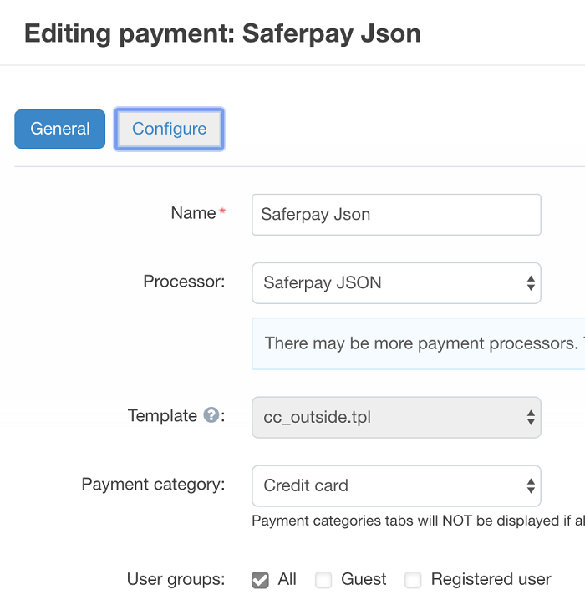The height and width of the screenshot is (615, 585).
Task: Click the Name field label
Action: (193, 213)
